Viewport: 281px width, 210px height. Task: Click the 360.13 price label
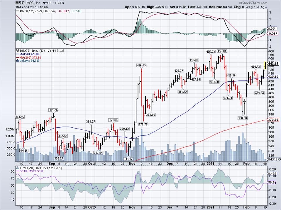coord(124,129)
